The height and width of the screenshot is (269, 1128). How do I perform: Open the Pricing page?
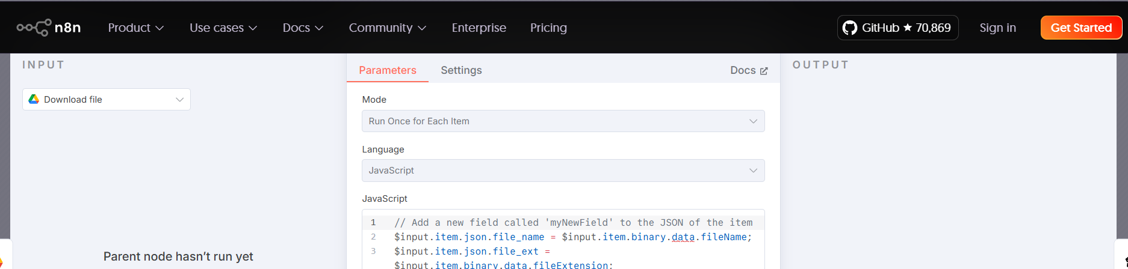click(548, 28)
